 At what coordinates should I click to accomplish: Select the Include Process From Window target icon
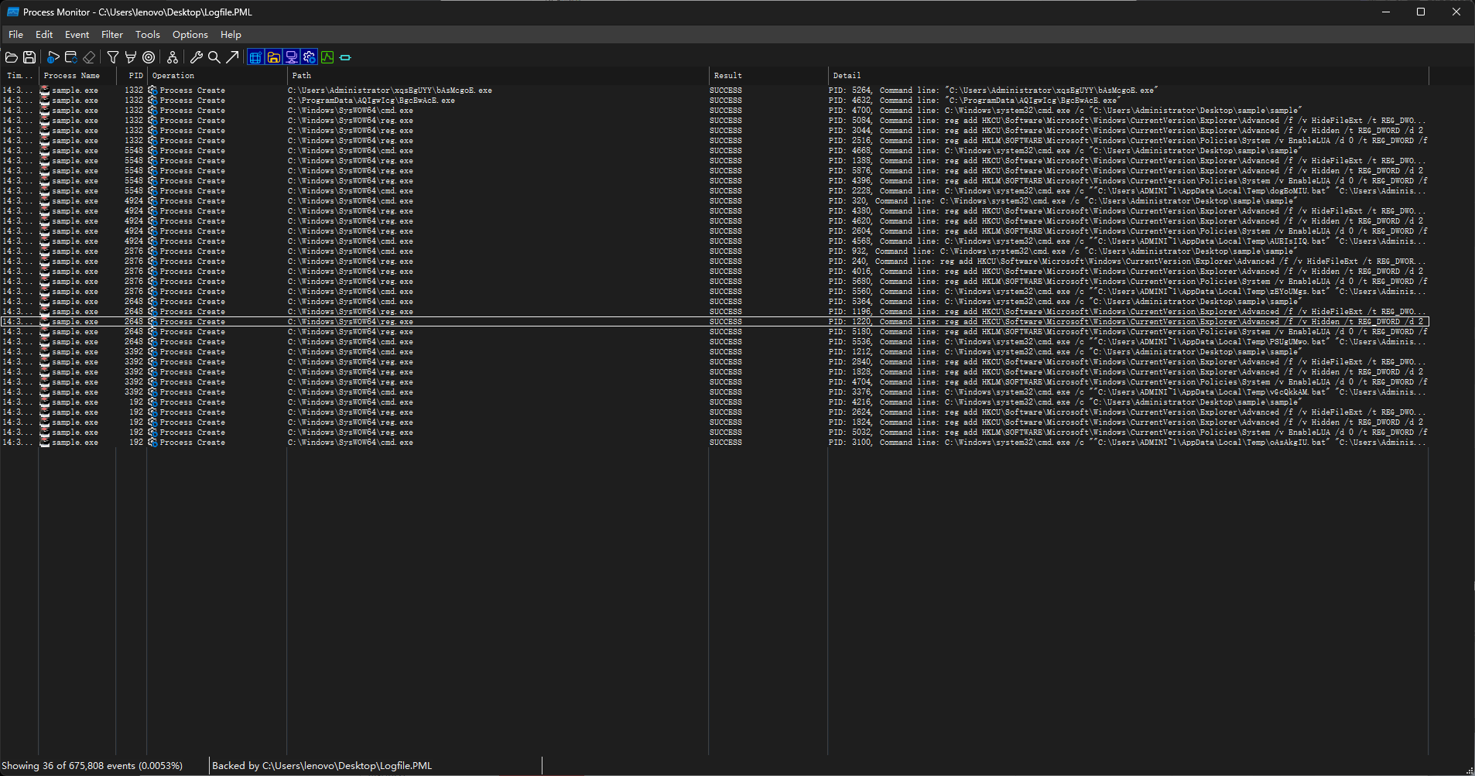pos(149,57)
